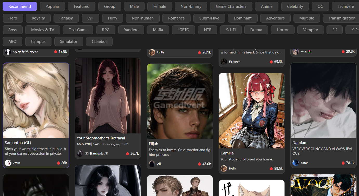
Task: Click Holly's avatar on the Camilla card
Action: 224,168
